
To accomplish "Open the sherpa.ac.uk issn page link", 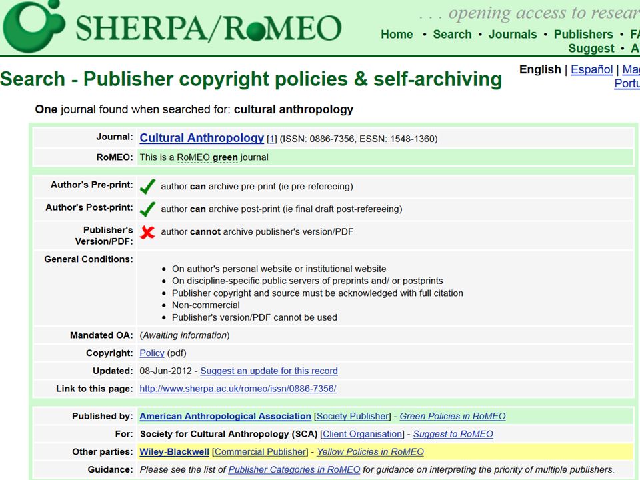I will tap(238, 389).
